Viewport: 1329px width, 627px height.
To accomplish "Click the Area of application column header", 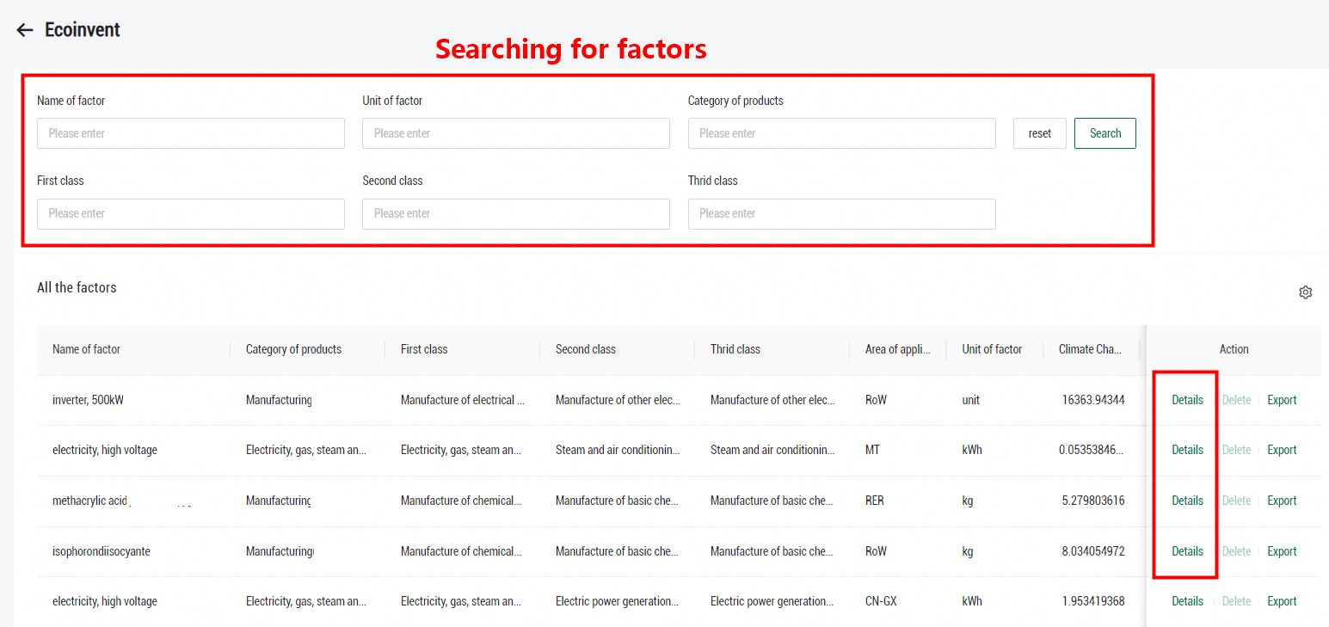I will click(897, 349).
